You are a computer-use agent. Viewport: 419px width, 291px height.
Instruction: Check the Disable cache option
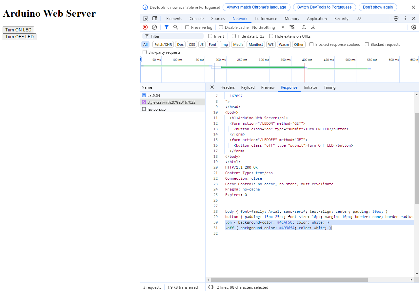pyautogui.click(x=221, y=27)
